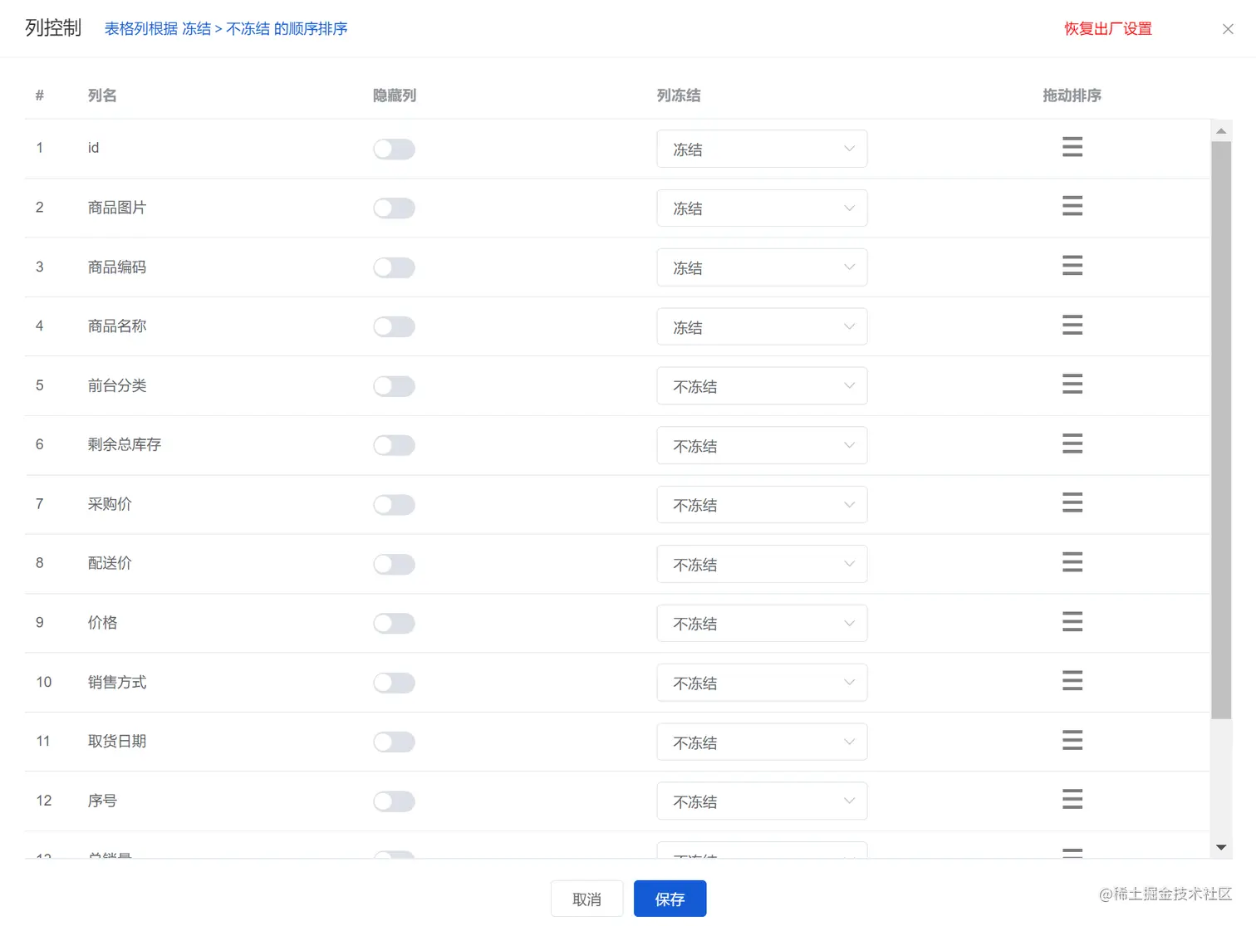Switch on hide column for 采购价
Image resolution: width=1256 pixels, height=926 pixels.
[x=394, y=505]
